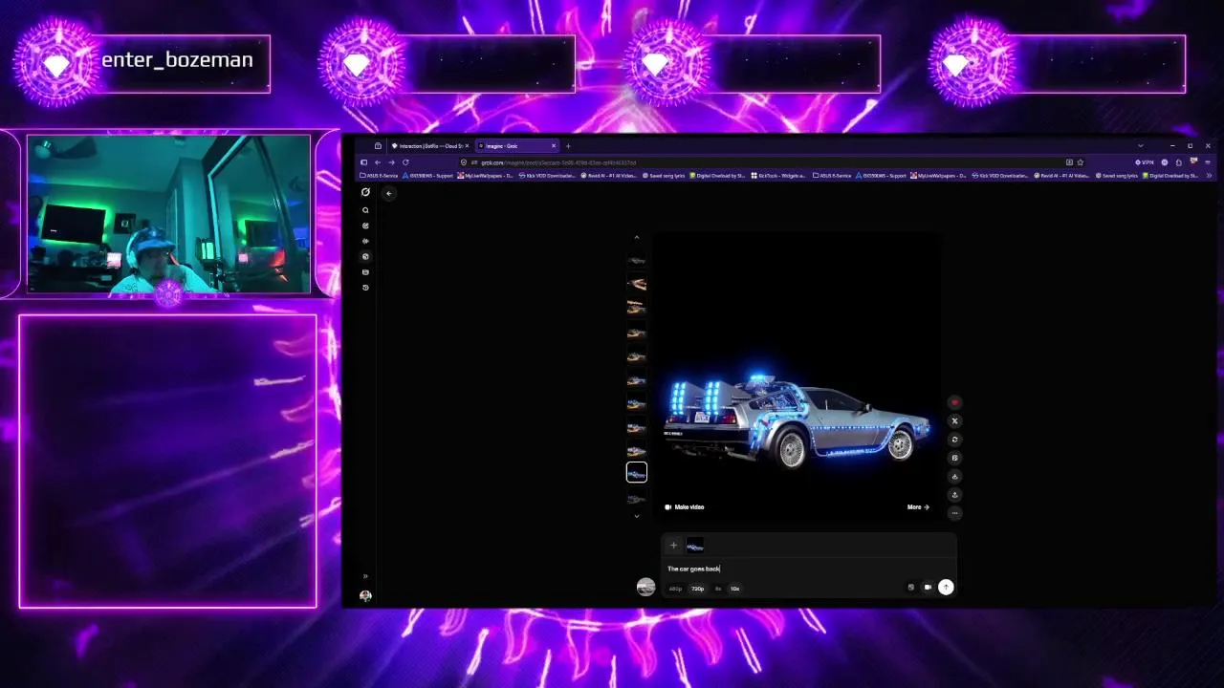1224x688 pixels.
Task: Open voice mode in Grok sidebar
Action: coord(365,241)
